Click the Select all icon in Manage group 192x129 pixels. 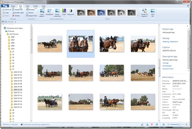4,9
